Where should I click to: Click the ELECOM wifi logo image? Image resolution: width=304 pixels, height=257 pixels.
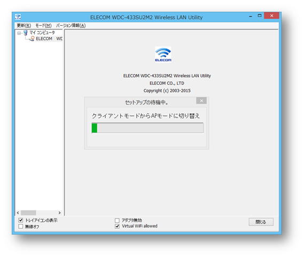[163, 54]
